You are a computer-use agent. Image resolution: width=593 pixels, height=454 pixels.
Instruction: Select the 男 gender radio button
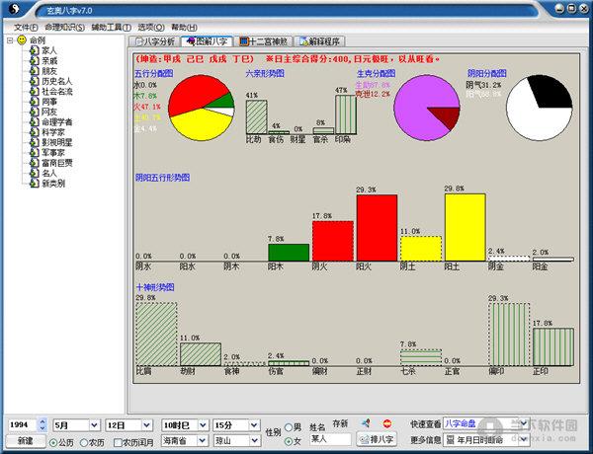(x=289, y=427)
